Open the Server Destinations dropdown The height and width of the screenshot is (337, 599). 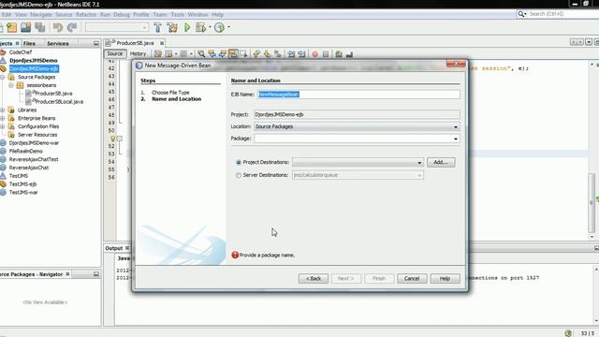click(419, 175)
